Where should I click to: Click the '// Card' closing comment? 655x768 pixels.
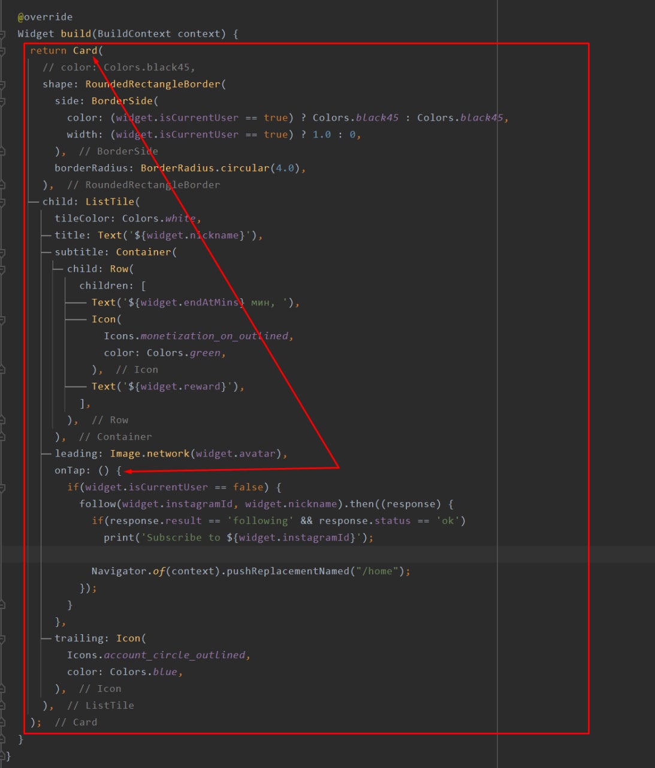click(x=76, y=722)
